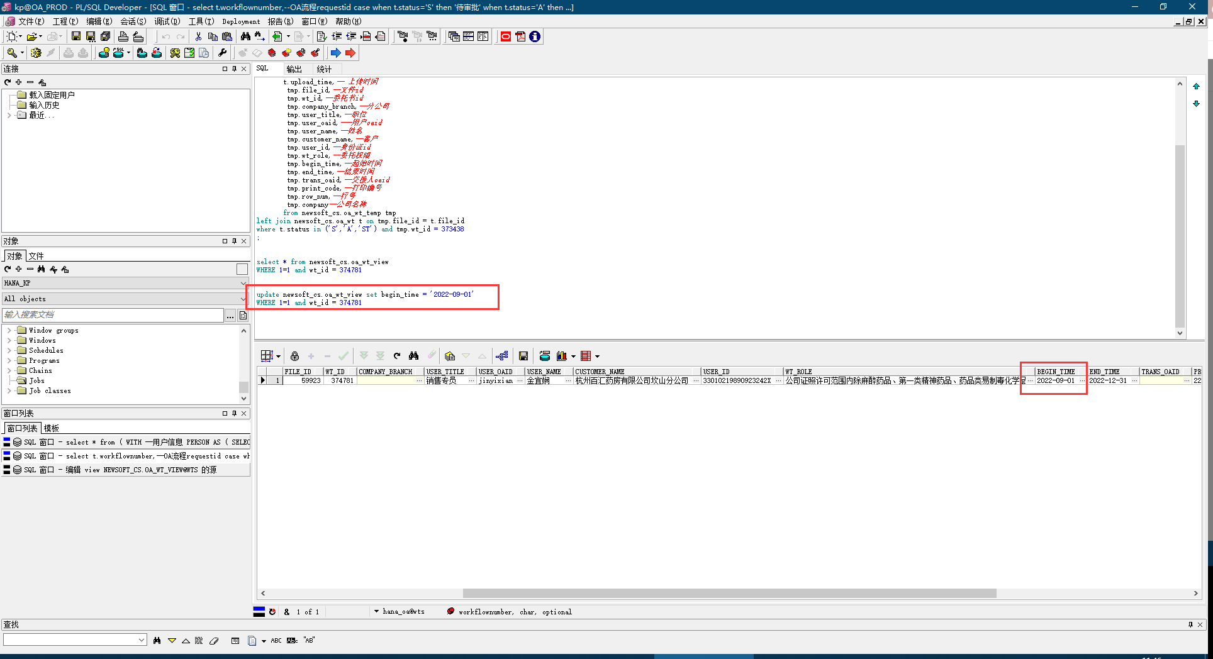Click the Save (floppy disk) toolbar icon

tap(76, 36)
